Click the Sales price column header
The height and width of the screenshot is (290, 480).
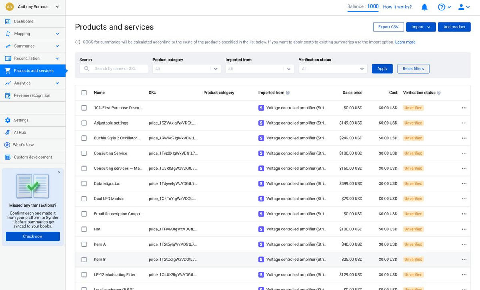tap(352, 93)
